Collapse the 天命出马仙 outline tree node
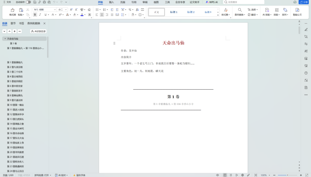This screenshot has width=311, height=177. [x=5, y=39]
